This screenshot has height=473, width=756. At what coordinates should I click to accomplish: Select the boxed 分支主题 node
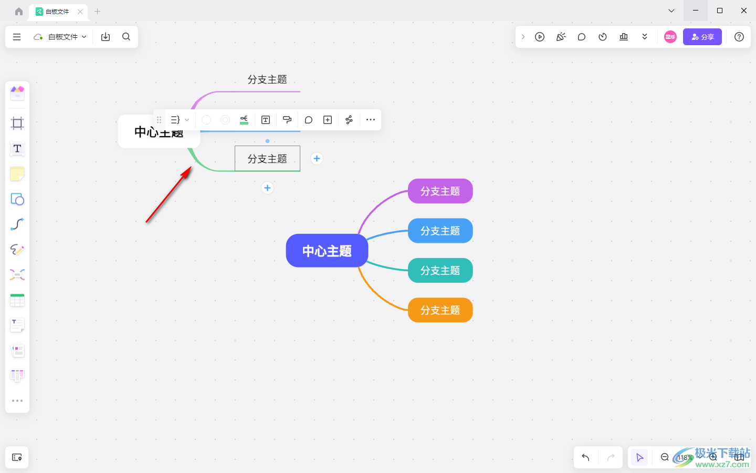(267, 159)
